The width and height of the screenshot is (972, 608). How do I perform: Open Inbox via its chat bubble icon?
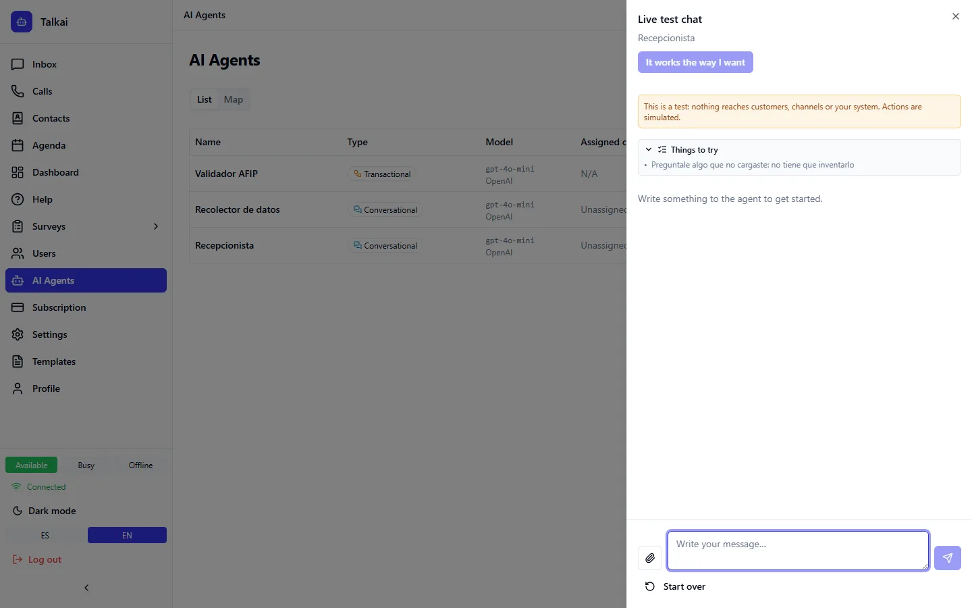click(18, 64)
